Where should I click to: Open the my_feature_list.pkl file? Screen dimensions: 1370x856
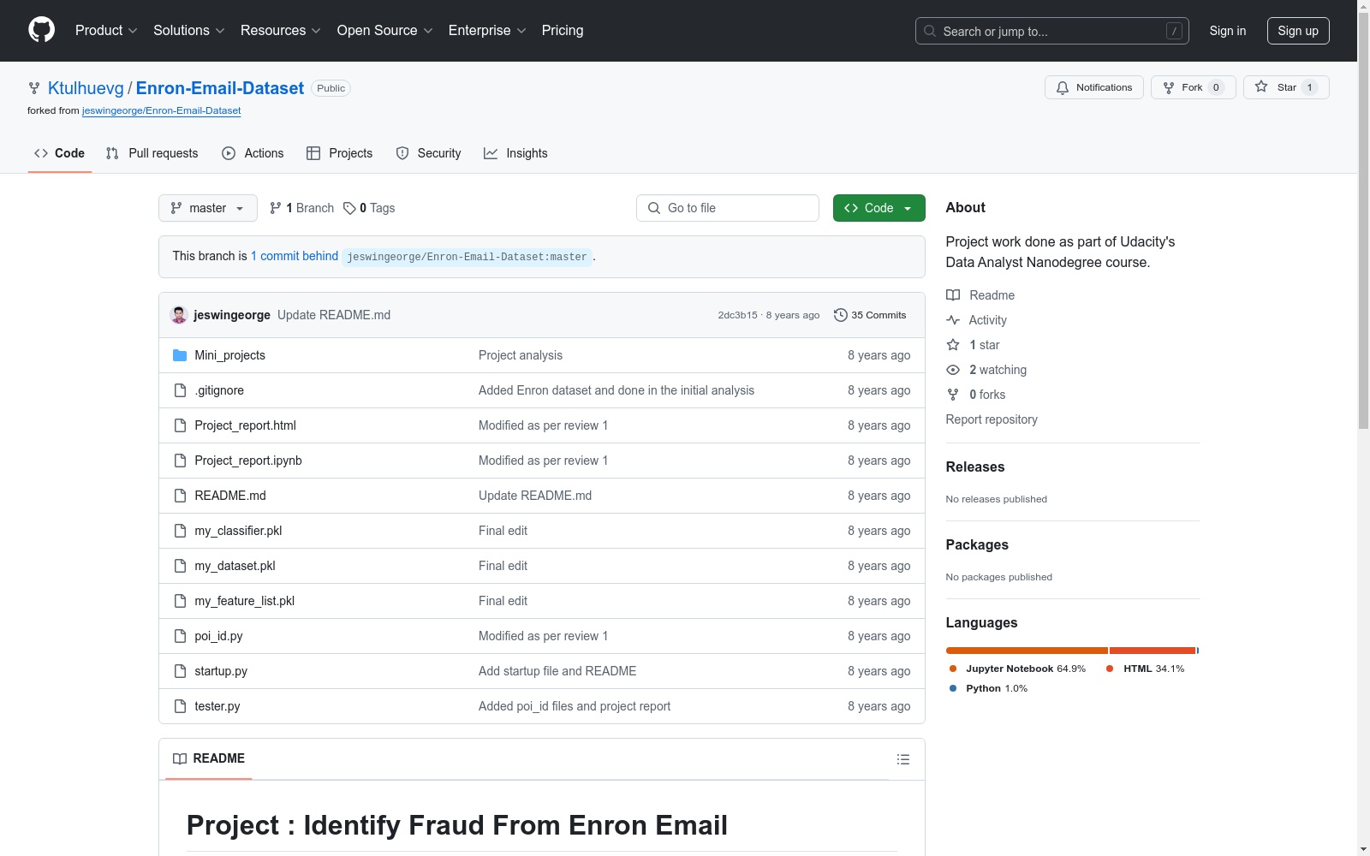point(244,601)
